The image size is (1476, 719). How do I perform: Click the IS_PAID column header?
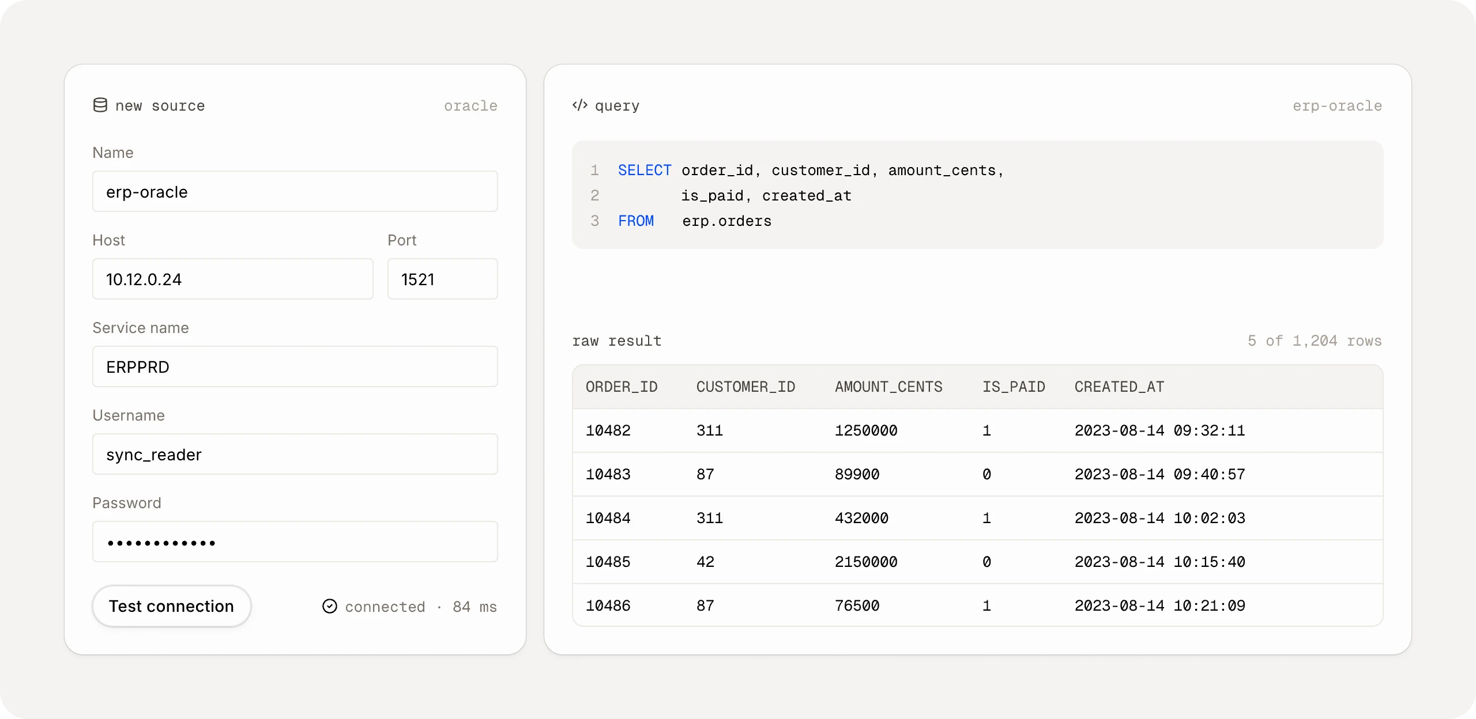[x=1014, y=387]
